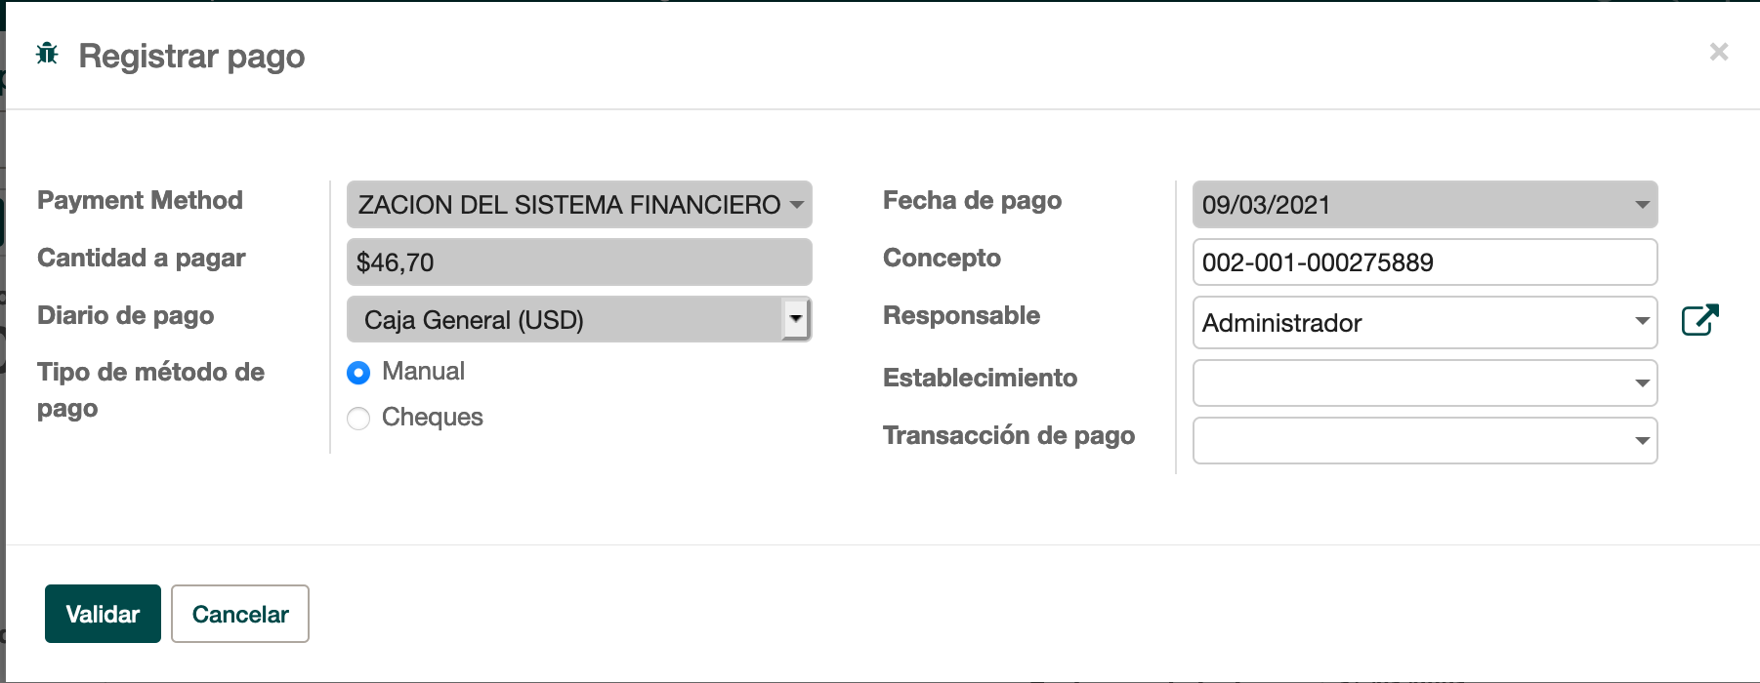
Task: Open the Establecimiento dropdown
Action: (1642, 383)
